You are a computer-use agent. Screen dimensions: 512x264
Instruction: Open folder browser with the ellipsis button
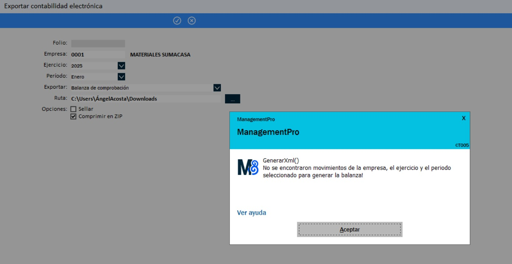click(x=232, y=99)
